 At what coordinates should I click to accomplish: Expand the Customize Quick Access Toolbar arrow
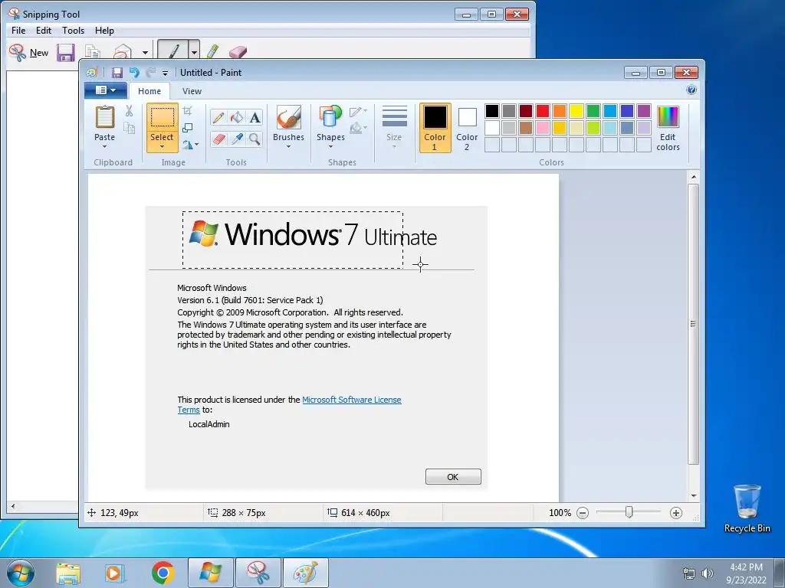(166, 73)
